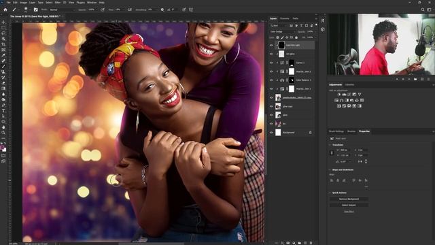The image size is (435, 245).
Task: Click the Background layer thumbnail
Action: [278, 133]
